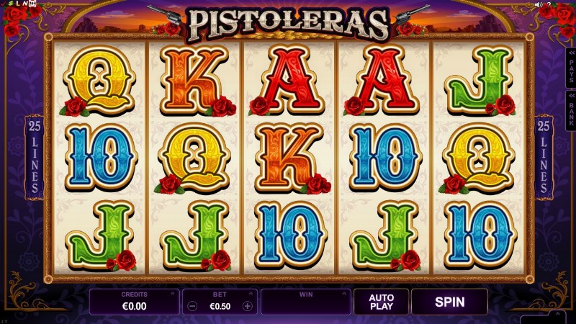Expand the BET panel arrow

(251, 294)
